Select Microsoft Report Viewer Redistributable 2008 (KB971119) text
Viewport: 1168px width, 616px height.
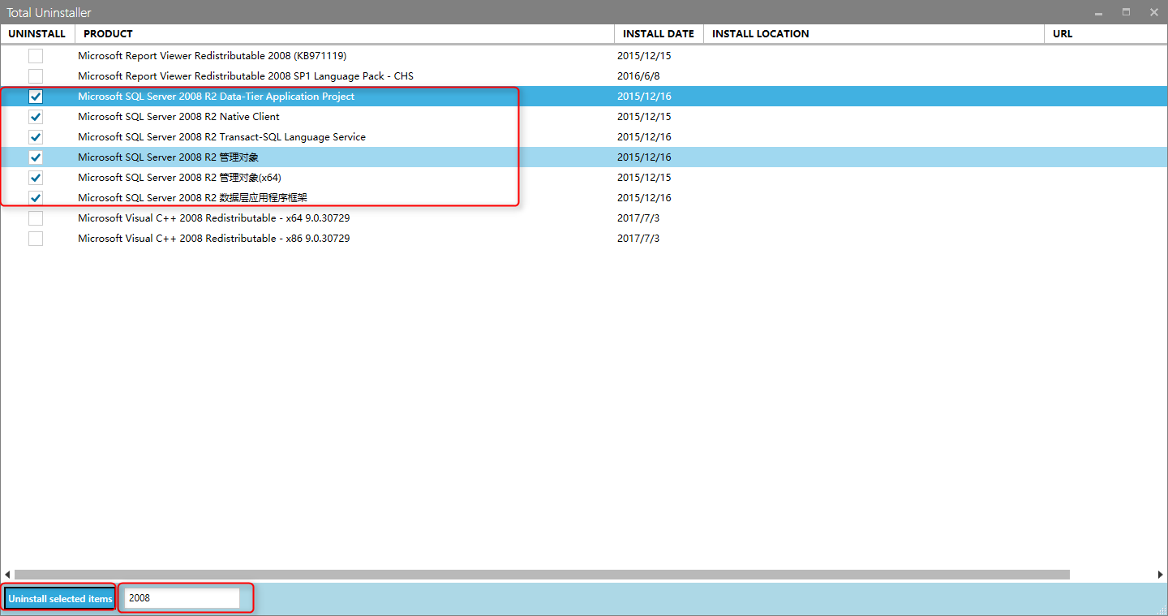(212, 56)
